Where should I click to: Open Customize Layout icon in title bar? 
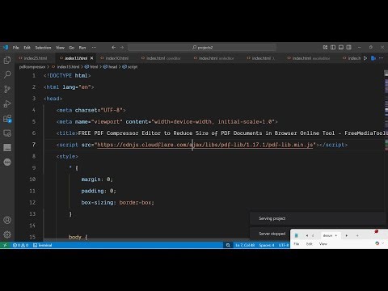click(x=325, y=48)
